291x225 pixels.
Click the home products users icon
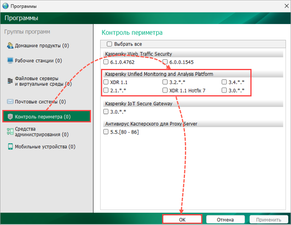(x=10, y=46)
